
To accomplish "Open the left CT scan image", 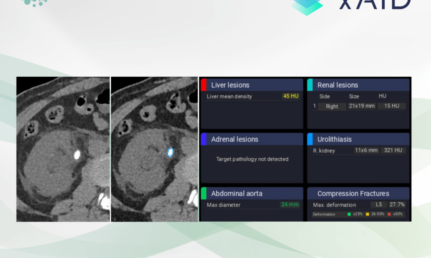I will (63, 149).
